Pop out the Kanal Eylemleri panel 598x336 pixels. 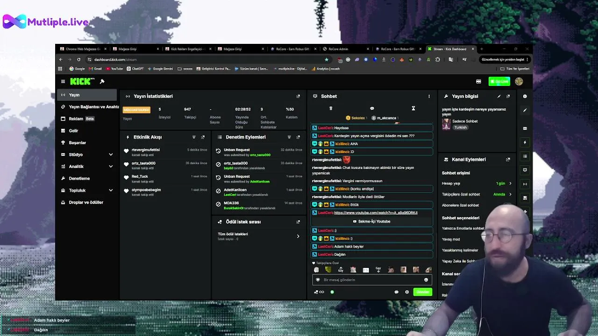click(x=508, y=160)
